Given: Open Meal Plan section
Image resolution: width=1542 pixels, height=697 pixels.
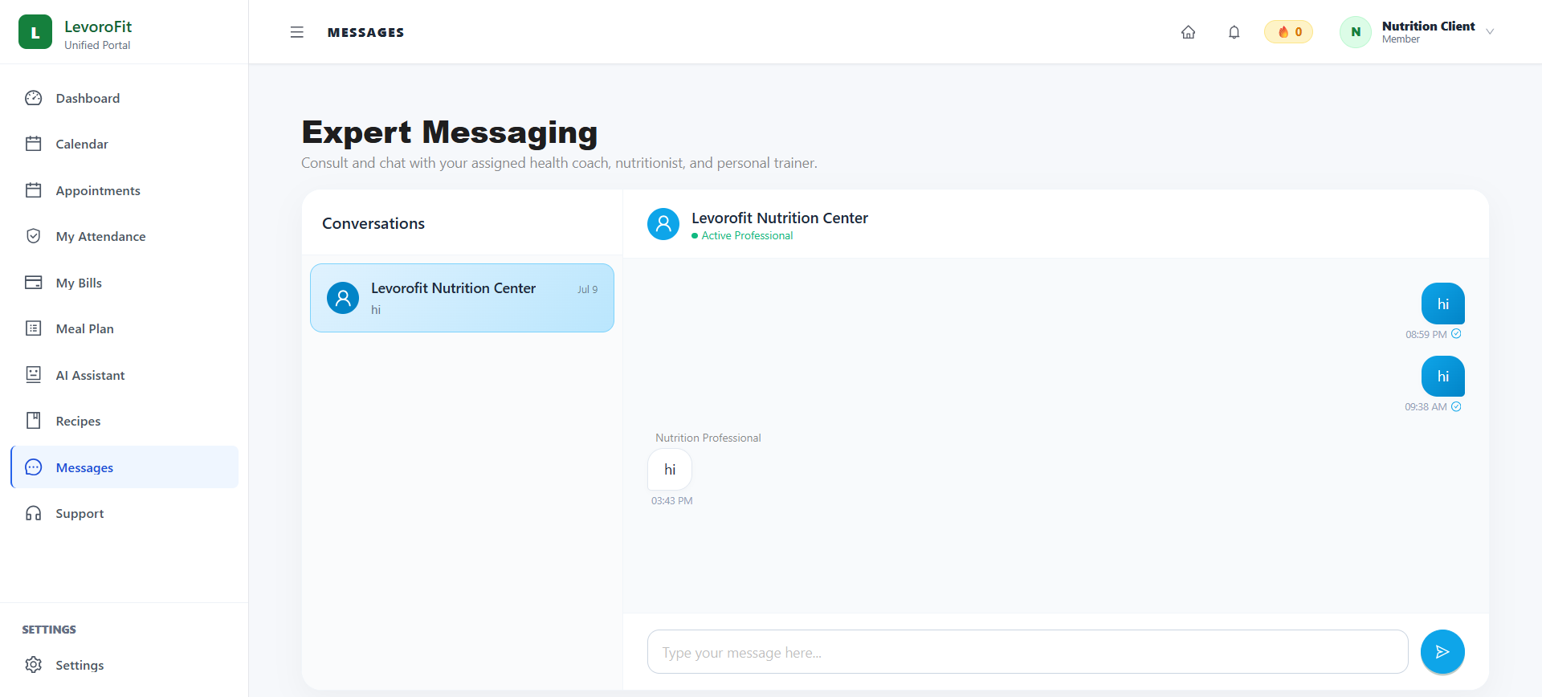Looking at the screenshot, I should pos(124,328).
